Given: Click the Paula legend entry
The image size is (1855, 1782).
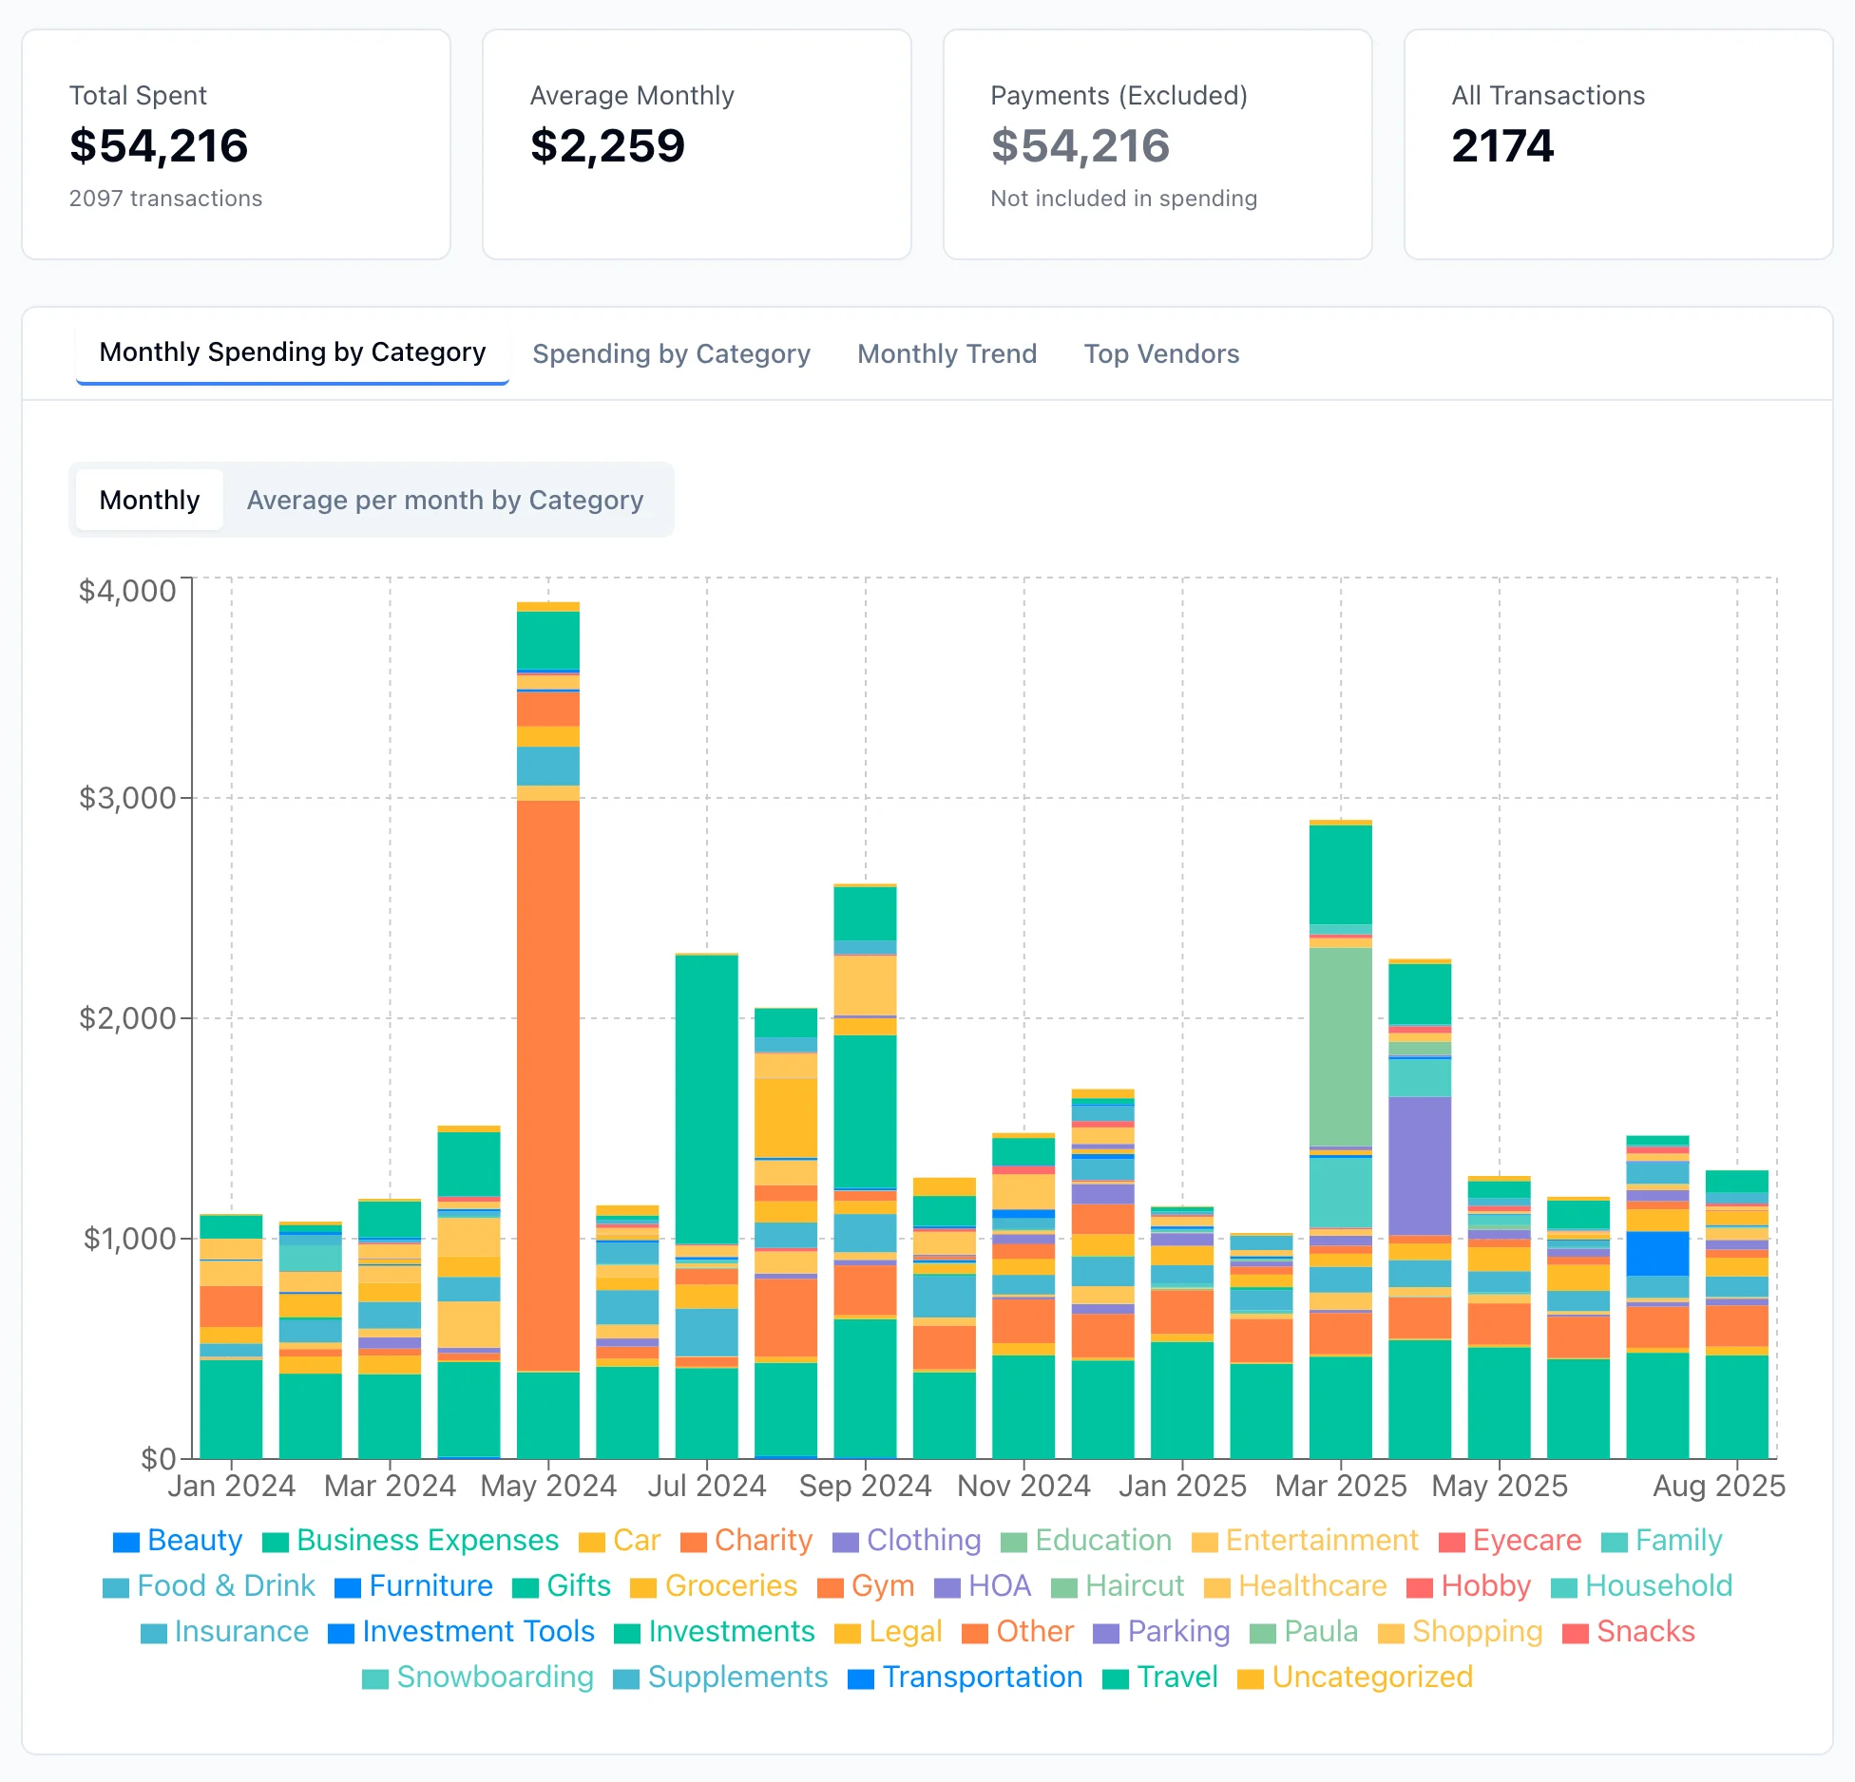Looking at the screenshot, I should (1304, 1631).
